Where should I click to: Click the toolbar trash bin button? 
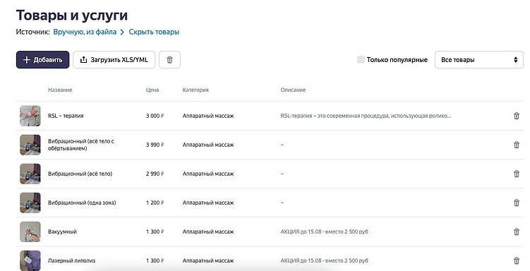pyautogui.click(x=169, y=60)
